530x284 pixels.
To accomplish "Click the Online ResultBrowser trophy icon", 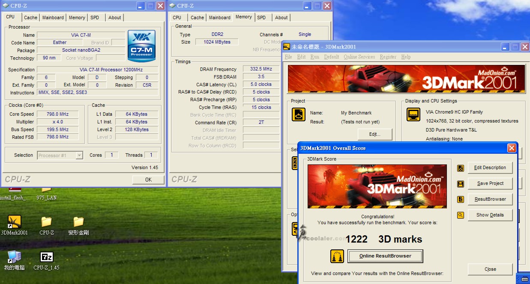I will click(x=337, y=256).
